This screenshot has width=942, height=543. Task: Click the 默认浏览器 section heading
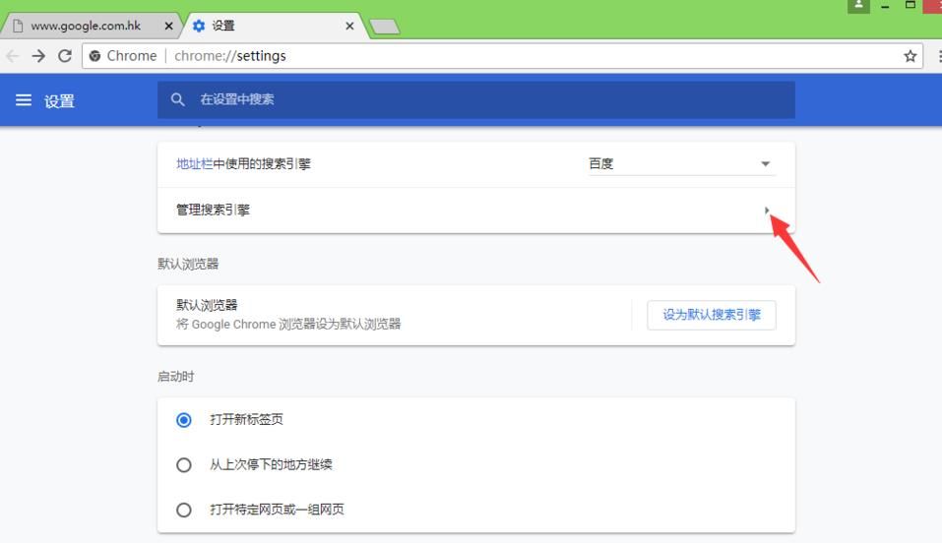[188, 264]
